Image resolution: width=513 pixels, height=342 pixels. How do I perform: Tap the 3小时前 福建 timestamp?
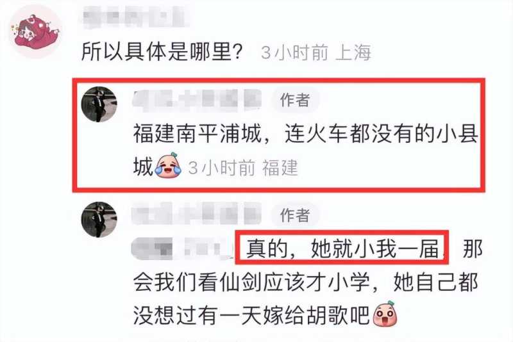pyautogui.click(x=243, y=168)
